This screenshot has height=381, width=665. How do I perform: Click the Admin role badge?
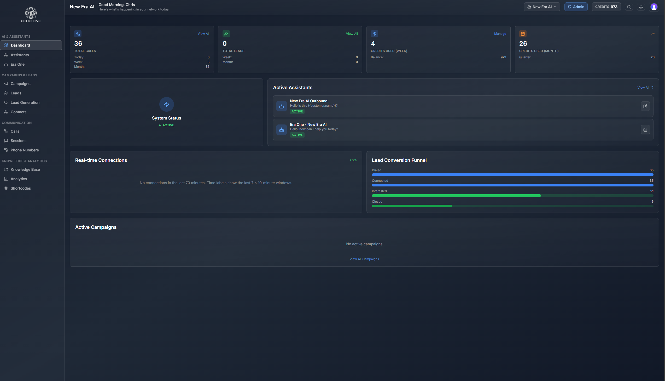click(576, 7)
